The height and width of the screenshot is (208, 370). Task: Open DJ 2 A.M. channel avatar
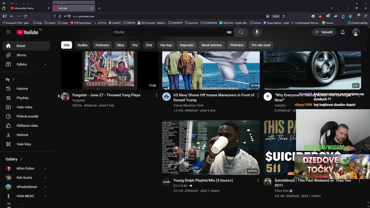tap(166, 182)
